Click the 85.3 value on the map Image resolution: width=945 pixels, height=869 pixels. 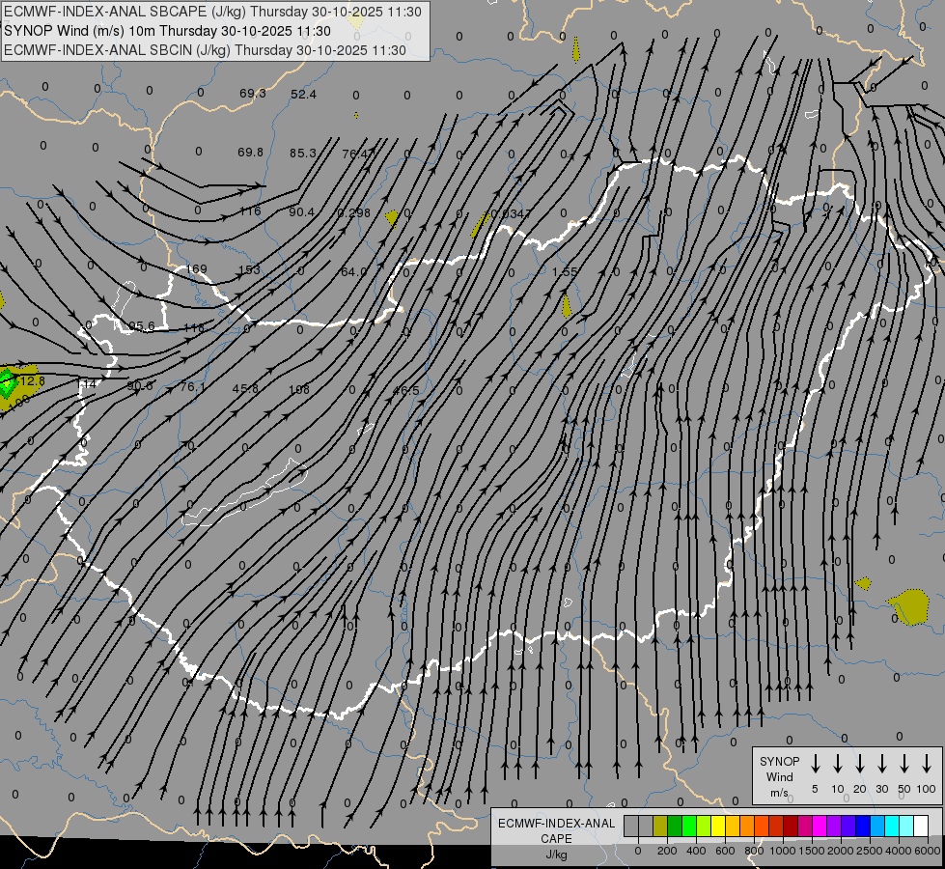[x=302, y=154]
